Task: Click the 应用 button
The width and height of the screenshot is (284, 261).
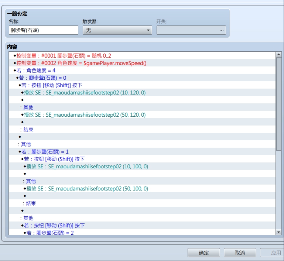Action: point(272,253)
